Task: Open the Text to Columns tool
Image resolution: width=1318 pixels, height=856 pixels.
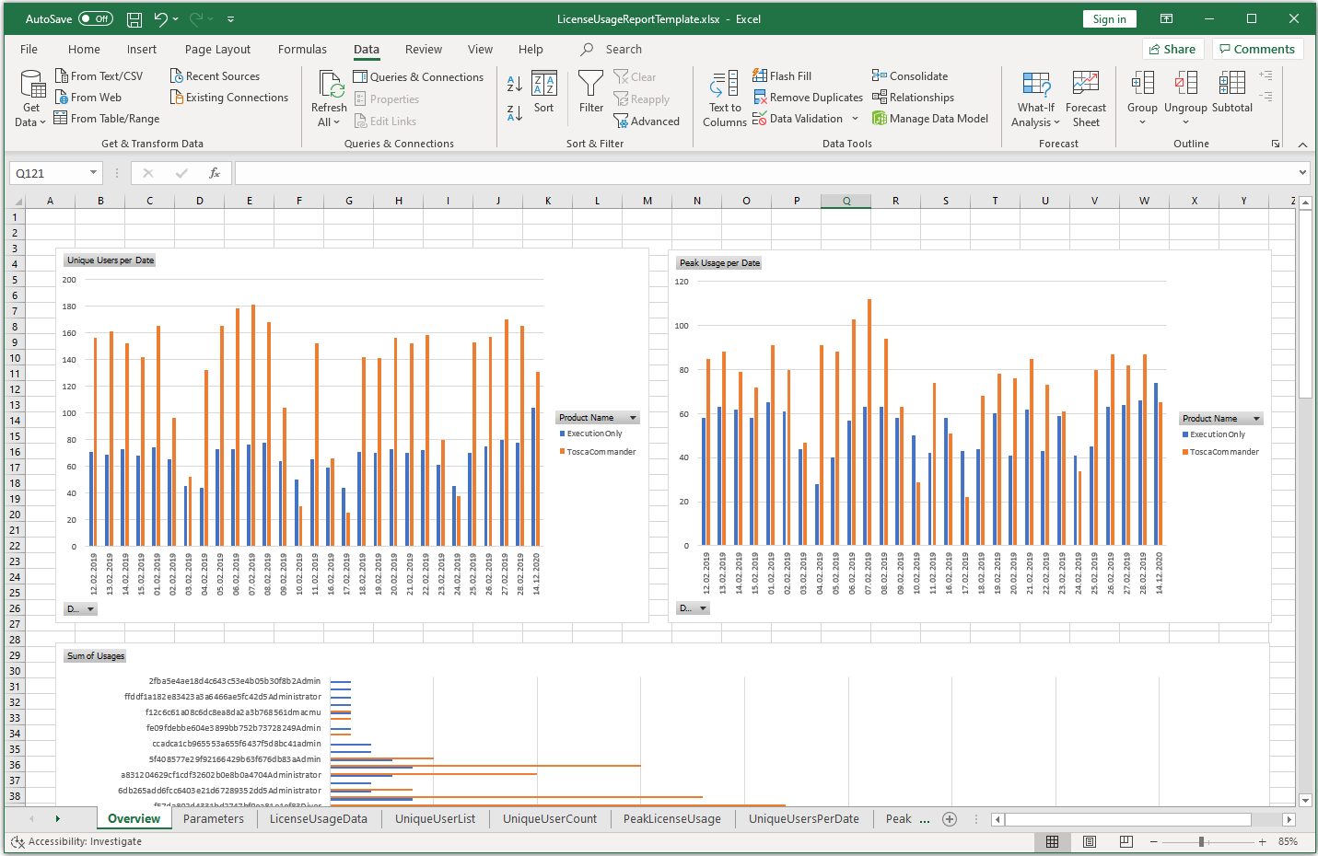Action: point(724,98)
